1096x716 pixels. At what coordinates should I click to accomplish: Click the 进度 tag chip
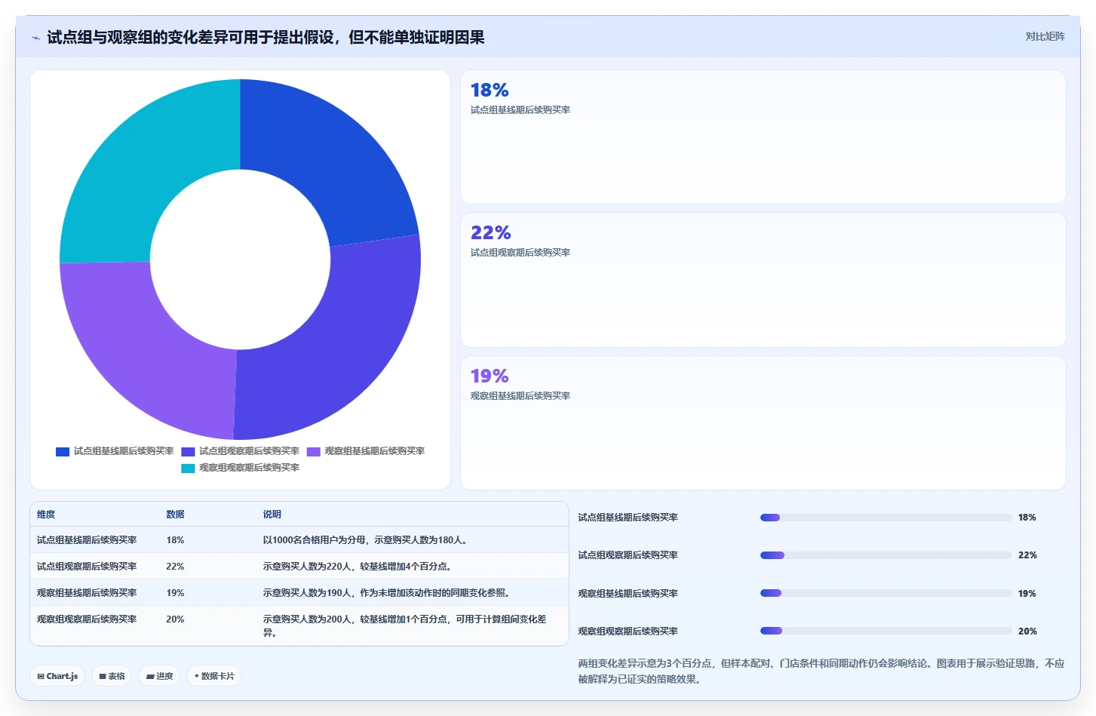tap(160, 676)
